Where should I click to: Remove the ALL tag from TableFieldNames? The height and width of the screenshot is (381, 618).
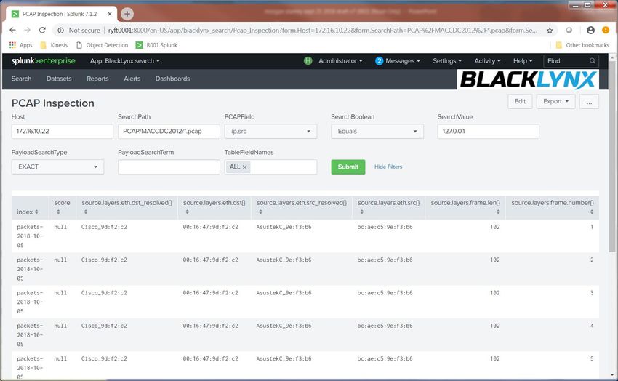(x=244, y=167)
